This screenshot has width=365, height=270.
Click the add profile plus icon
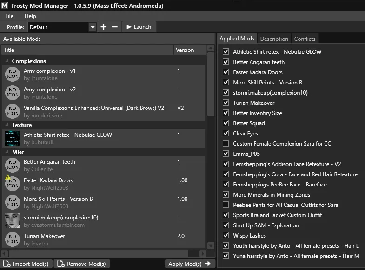point(103,27)
